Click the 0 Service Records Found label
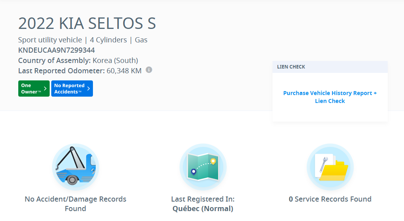The width and height of the screenshot is (404, 221). (x=330, y=199)
